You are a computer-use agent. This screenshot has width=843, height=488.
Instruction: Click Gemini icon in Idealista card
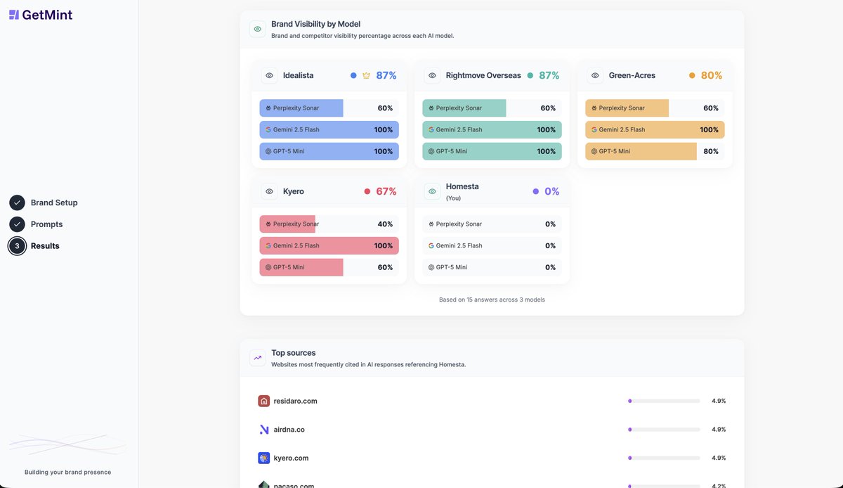268,129
